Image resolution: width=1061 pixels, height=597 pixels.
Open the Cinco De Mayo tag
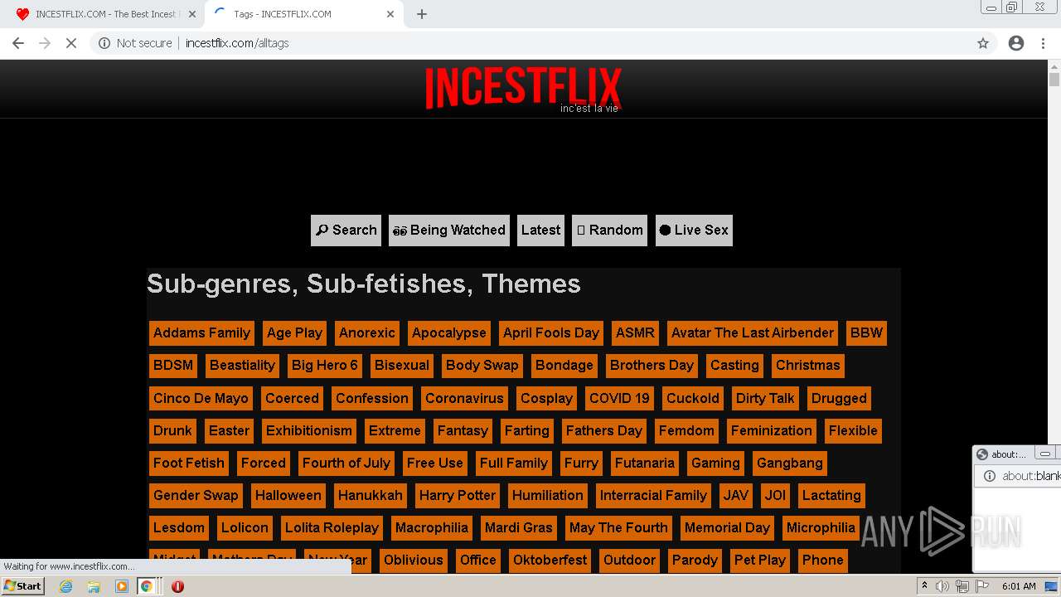pos(201,399)
